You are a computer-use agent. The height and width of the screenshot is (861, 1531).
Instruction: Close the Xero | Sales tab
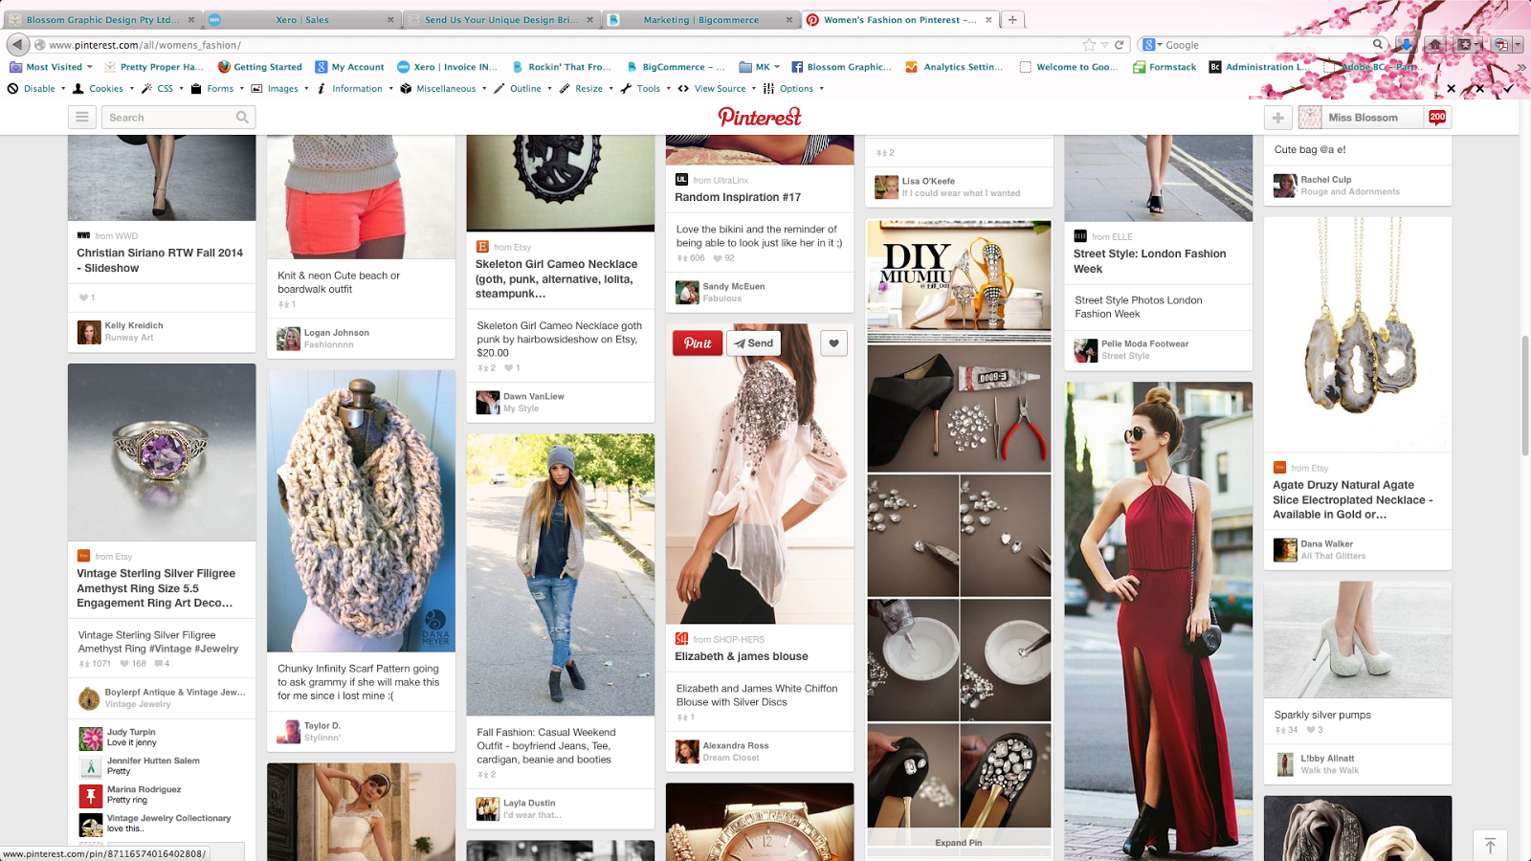390,20
